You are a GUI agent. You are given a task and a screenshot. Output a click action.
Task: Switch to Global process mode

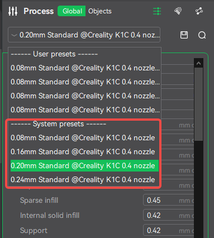(x=72, y=11)
